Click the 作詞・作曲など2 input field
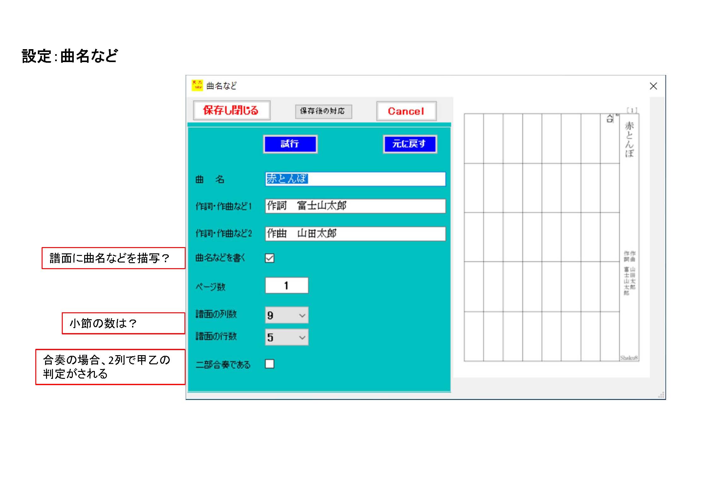The image size is (702, 497). 355,234
